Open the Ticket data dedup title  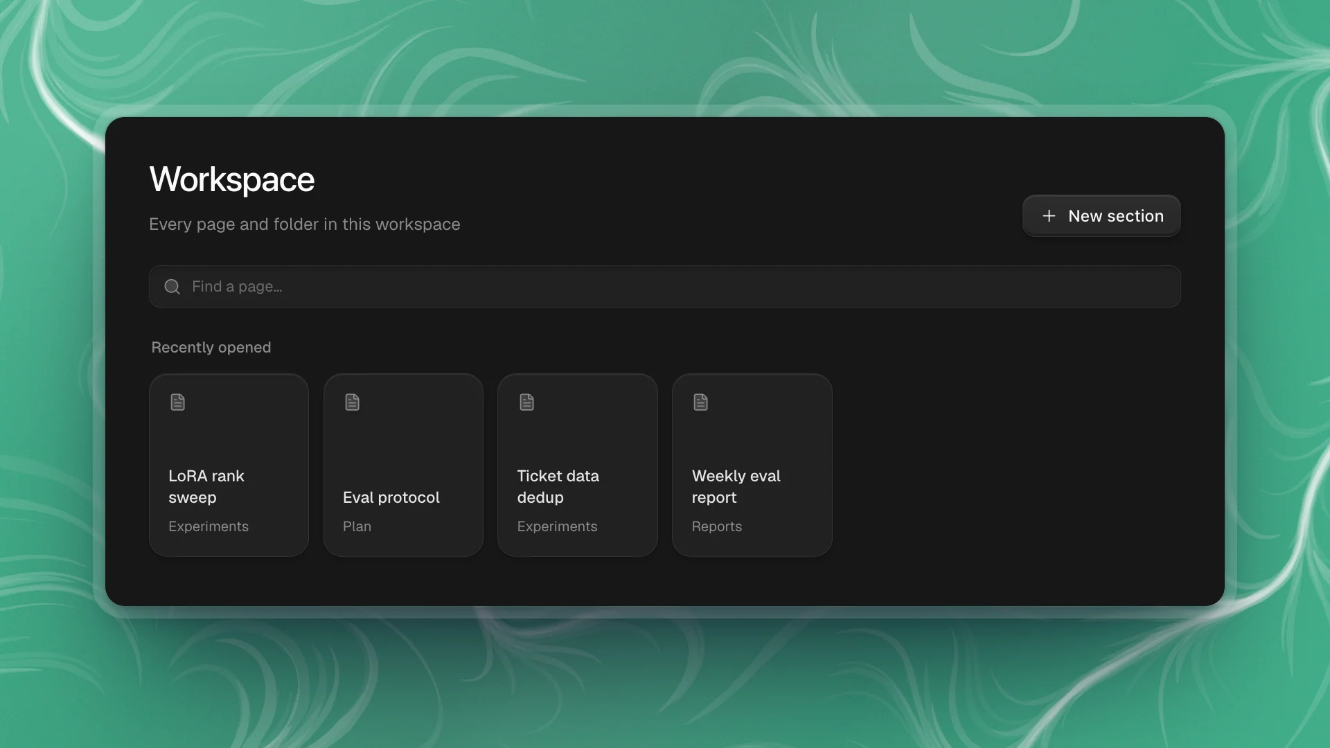(x=558, y=487)
